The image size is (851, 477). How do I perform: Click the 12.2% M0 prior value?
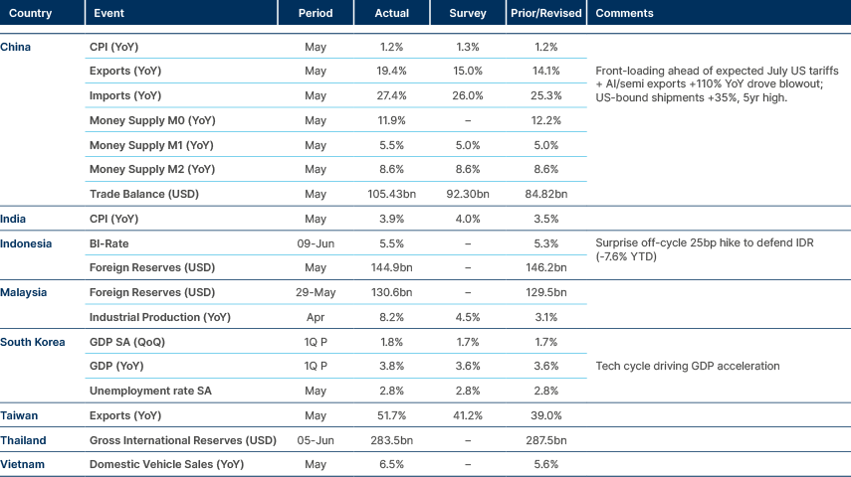546,120
